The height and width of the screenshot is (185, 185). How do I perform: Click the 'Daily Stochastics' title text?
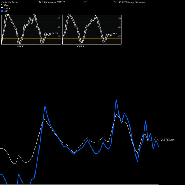point(10,2)
